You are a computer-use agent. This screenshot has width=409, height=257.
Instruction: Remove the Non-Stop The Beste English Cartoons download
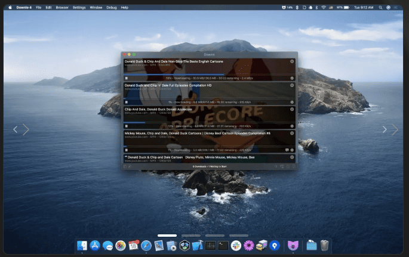click(292, 61)
